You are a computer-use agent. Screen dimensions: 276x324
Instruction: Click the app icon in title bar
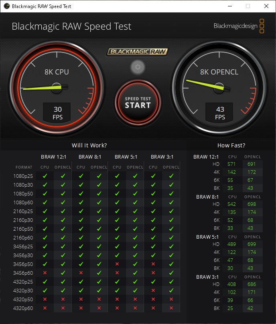coord(7,6)
